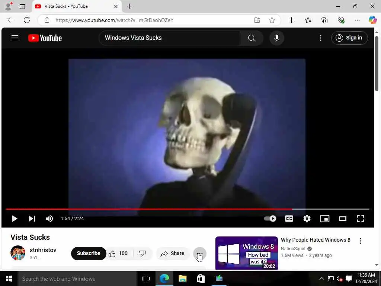The height and width of the screenshot is (286, 381).
Task: Click the page vertical scrollbar thumb
Action: [377, 64]
